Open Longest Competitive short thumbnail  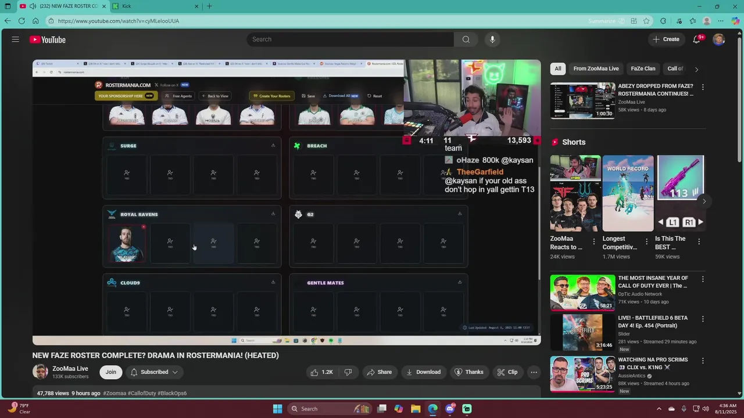628,193
